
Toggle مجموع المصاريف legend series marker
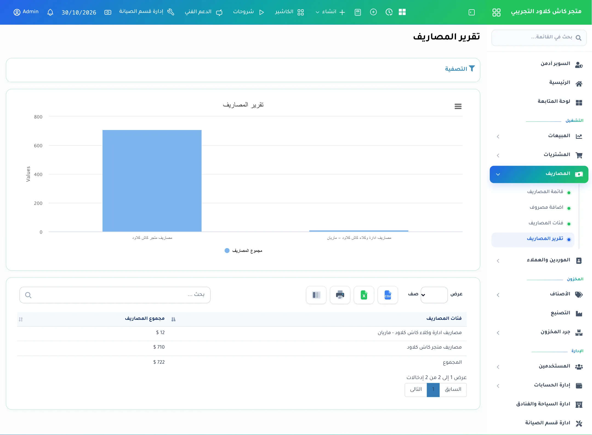pyautogui.click(x=227, y=250)
